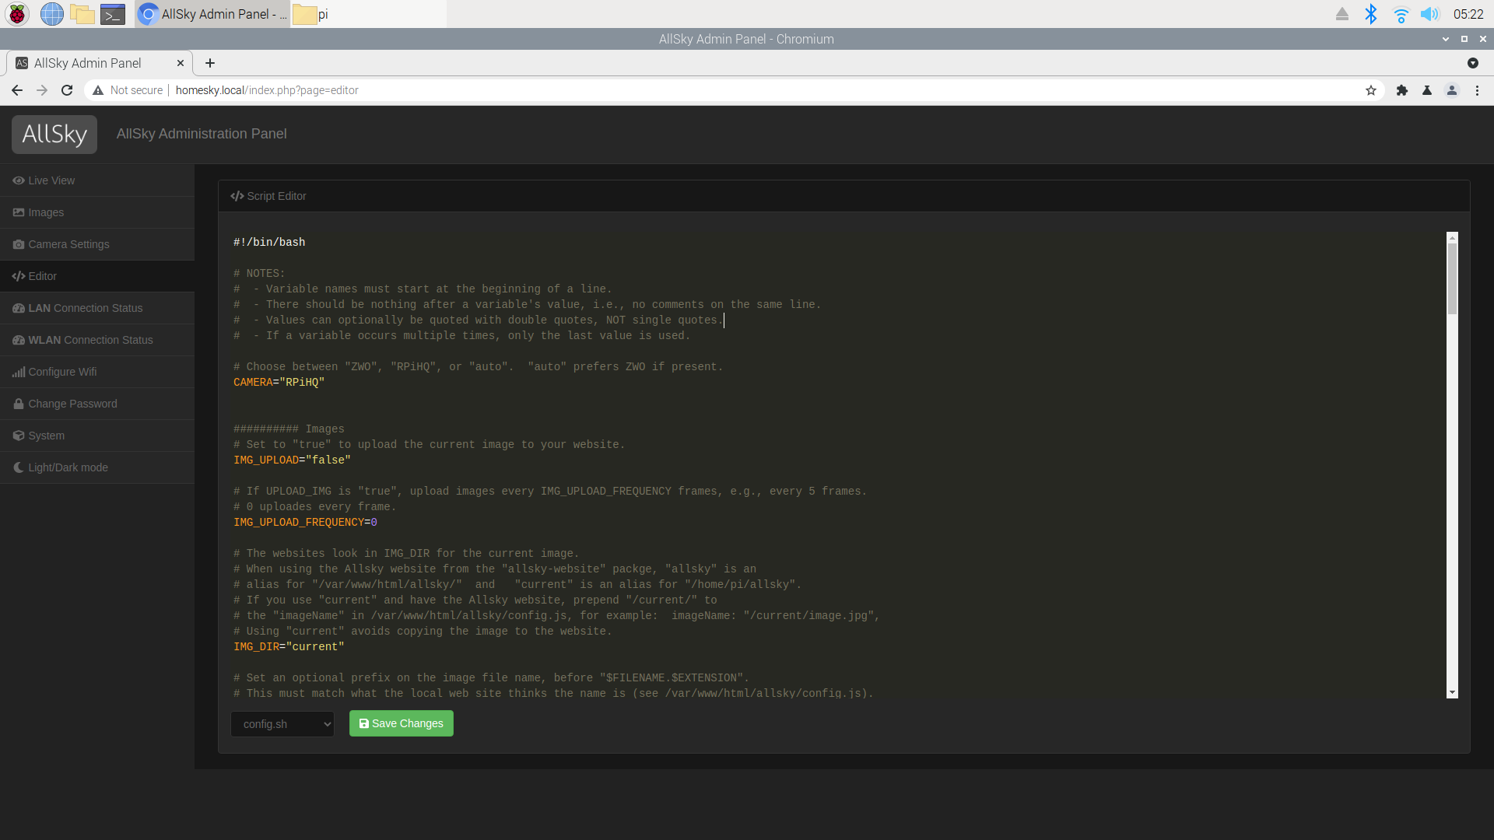
Task: Go to Camera Settings
Action: click(97, 244)
